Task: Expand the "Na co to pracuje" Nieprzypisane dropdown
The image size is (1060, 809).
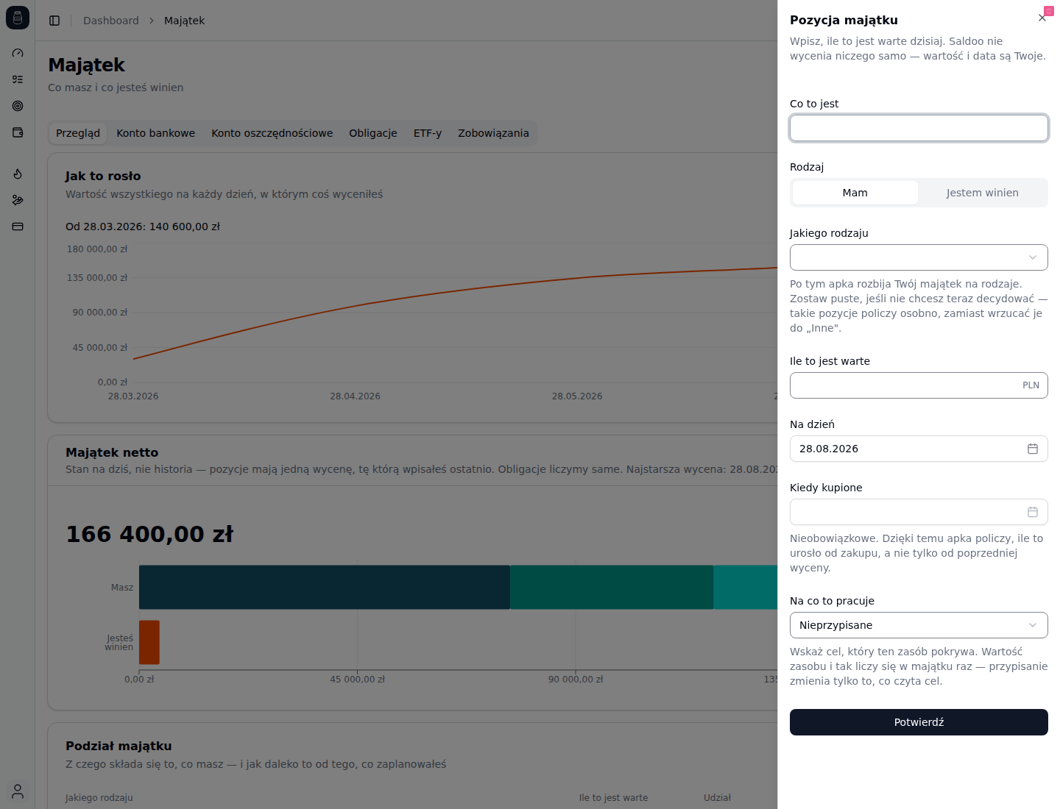Action: coord(919,625)
